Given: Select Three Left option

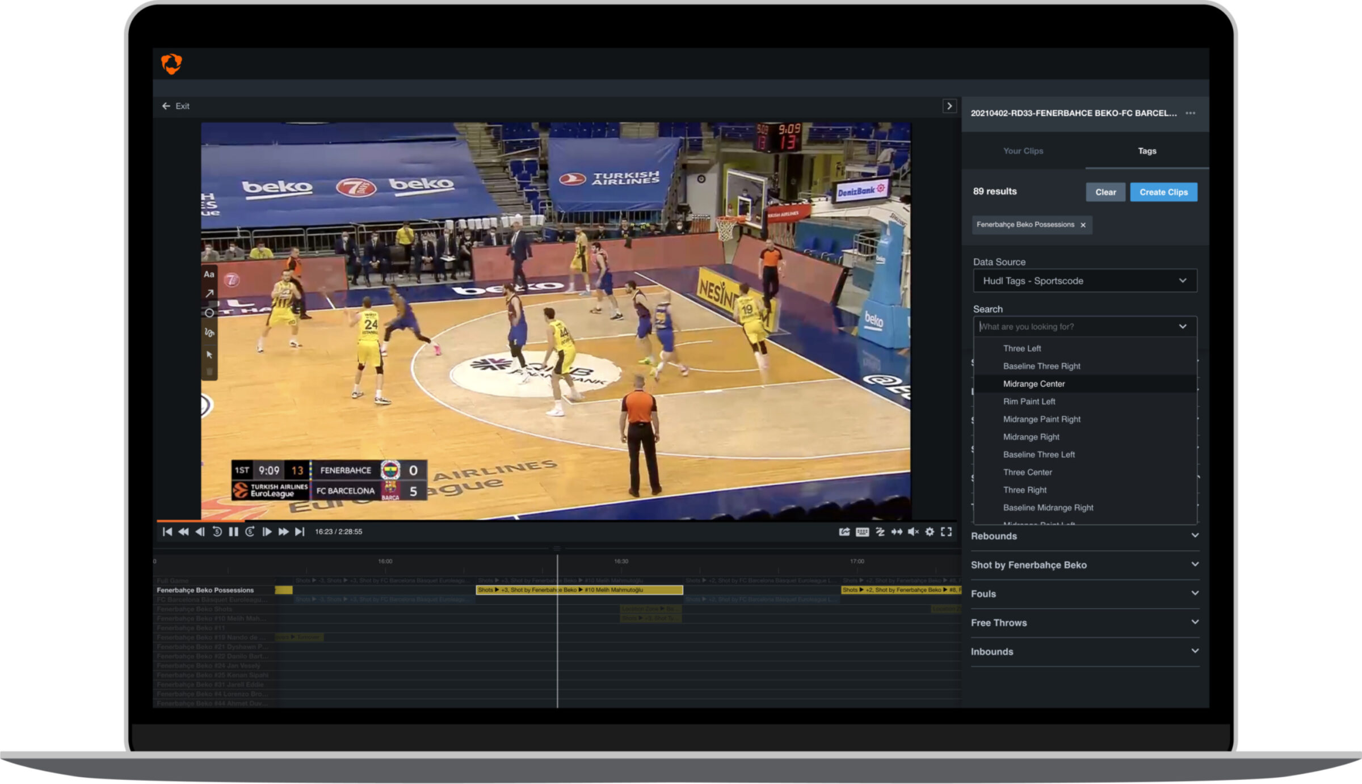Looking at the screenshot, I should pyautogui.click(x=1084, y=348).
